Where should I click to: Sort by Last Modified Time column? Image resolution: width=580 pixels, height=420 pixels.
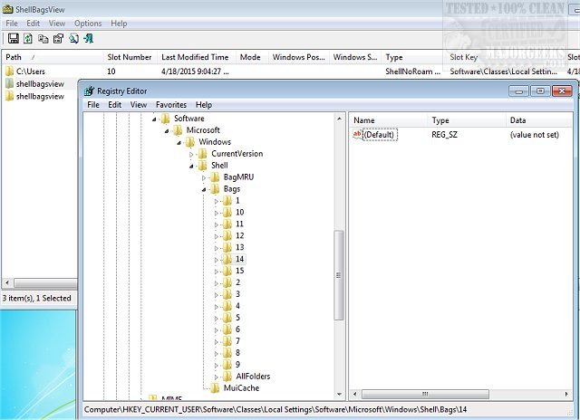coord(197,57)
